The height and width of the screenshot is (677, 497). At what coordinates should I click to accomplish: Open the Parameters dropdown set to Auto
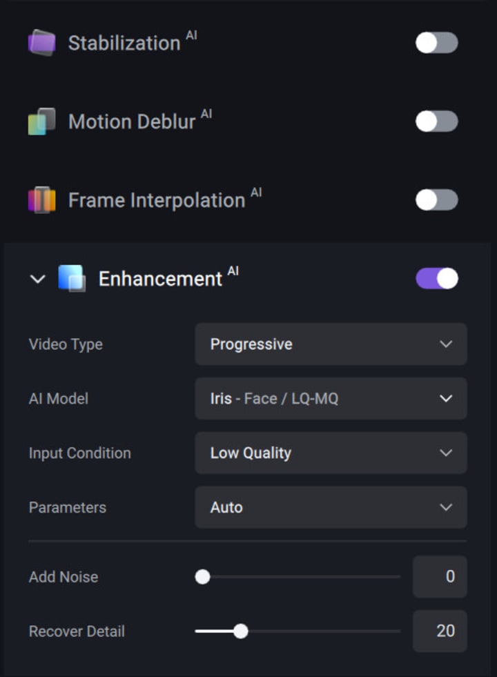tap(331, 508)
